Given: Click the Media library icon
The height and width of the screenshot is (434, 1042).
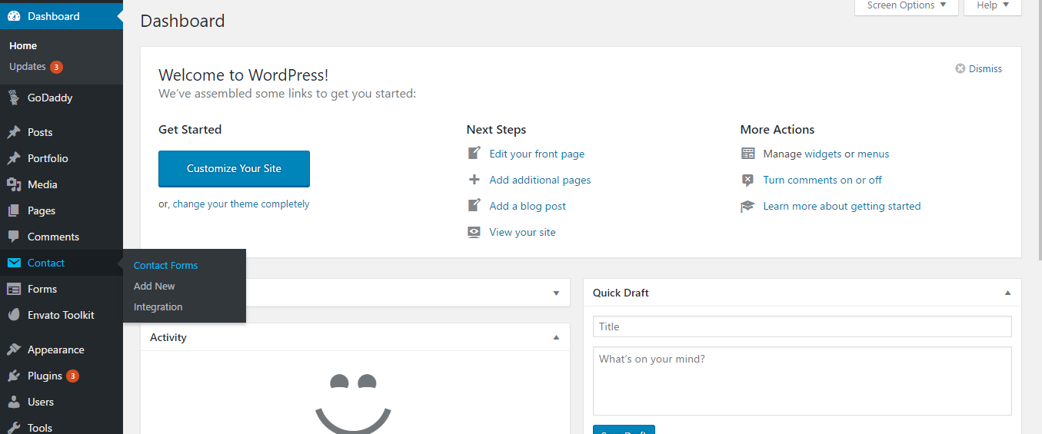Looking at the screenshot, I should tap(14, 184).
